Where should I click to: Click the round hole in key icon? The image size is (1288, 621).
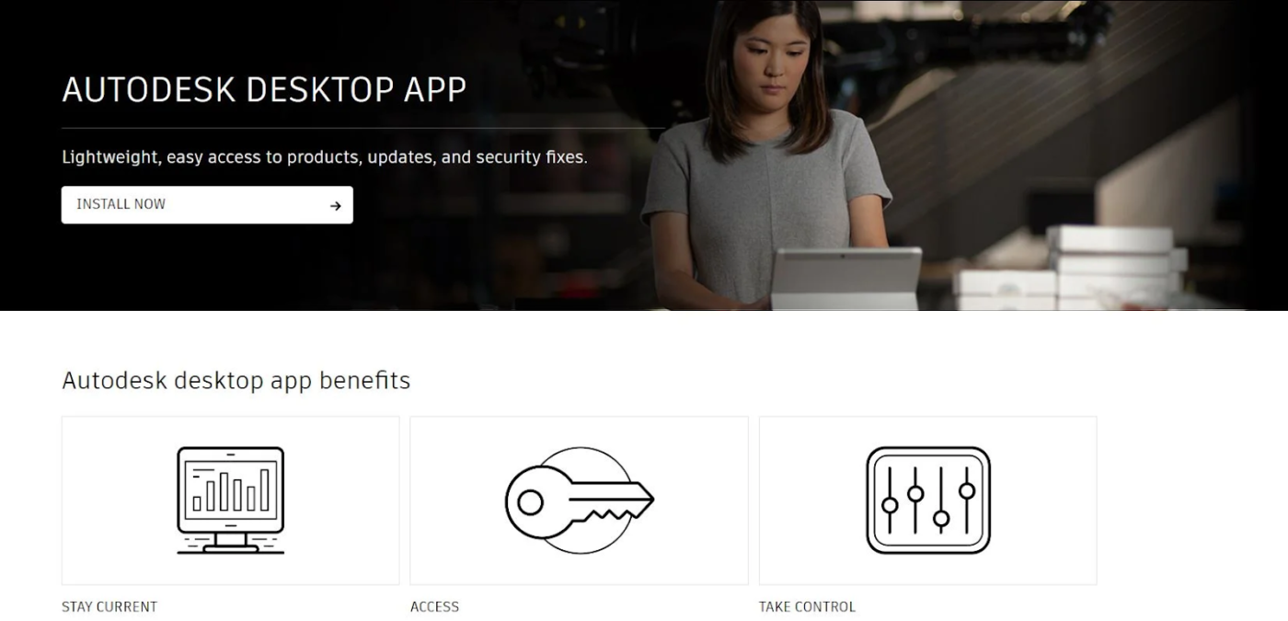point(530,501)
